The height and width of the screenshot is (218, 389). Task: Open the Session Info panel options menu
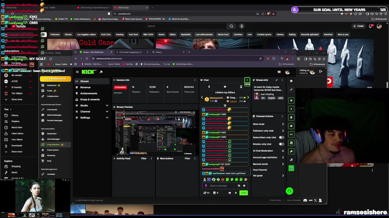pyautogui.click(x=195, y=80)
